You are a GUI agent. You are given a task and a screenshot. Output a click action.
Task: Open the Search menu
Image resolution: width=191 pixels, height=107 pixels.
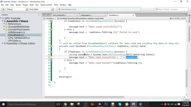[18, 5]
